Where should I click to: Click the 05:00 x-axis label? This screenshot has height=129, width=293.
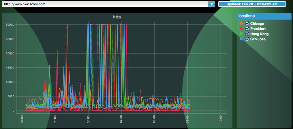tap(55, 119)
